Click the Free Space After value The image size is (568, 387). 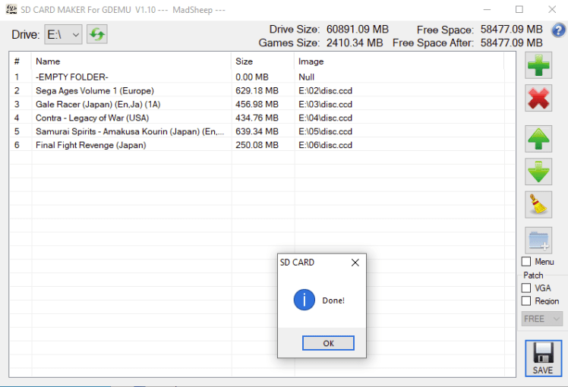512,42
